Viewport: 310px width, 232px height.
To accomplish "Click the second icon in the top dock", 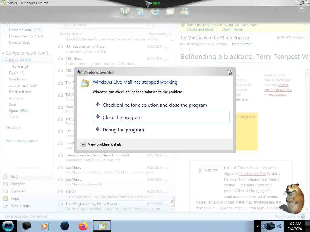I will click(140, 12).
